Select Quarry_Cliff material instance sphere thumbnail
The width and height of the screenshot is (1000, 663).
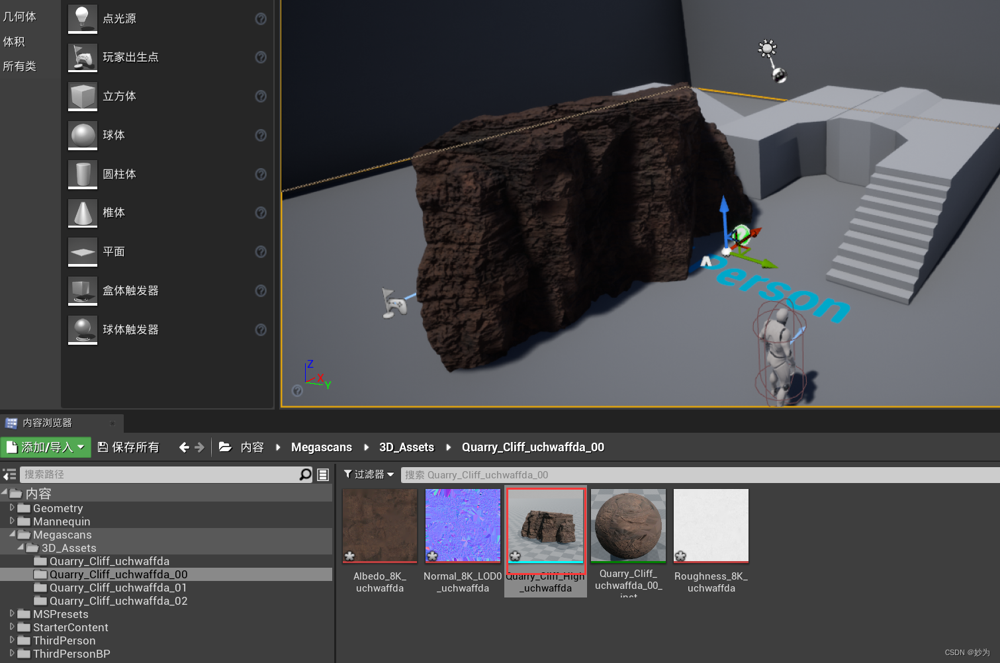pyautogui.click(x=628, y=526)
